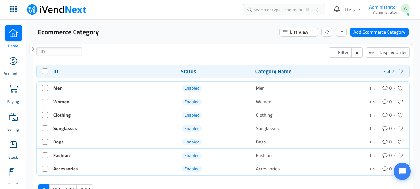This screenshot has height=189, width=420.
Task: Like the Clothing row heart icon
Action: pos(400,115)
